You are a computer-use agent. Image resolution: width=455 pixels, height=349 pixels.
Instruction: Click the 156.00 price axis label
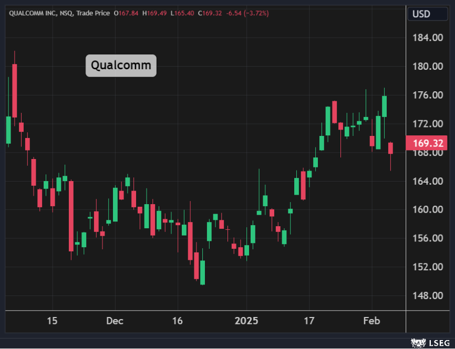click(x=428, y=238)
